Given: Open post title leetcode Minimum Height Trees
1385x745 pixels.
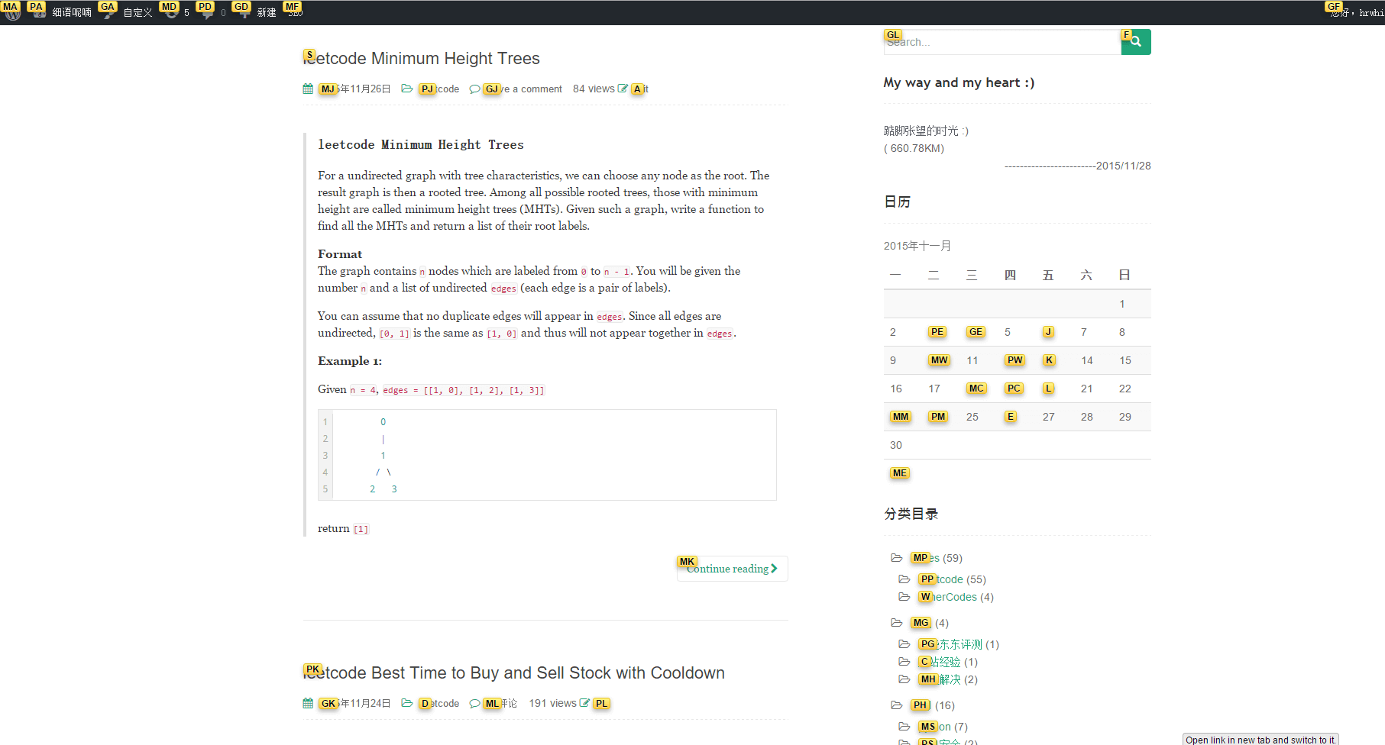Looking at the screenshot, I should 422,59.
